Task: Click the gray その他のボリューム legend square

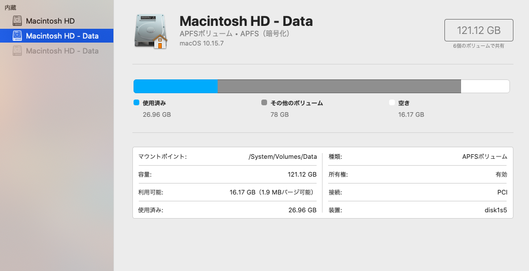Action: pyautogui.click(x=264, y=103)
